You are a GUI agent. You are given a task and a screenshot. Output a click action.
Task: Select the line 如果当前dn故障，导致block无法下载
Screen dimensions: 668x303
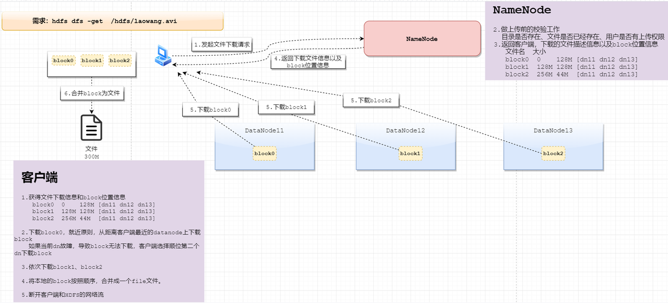[106, 249]
